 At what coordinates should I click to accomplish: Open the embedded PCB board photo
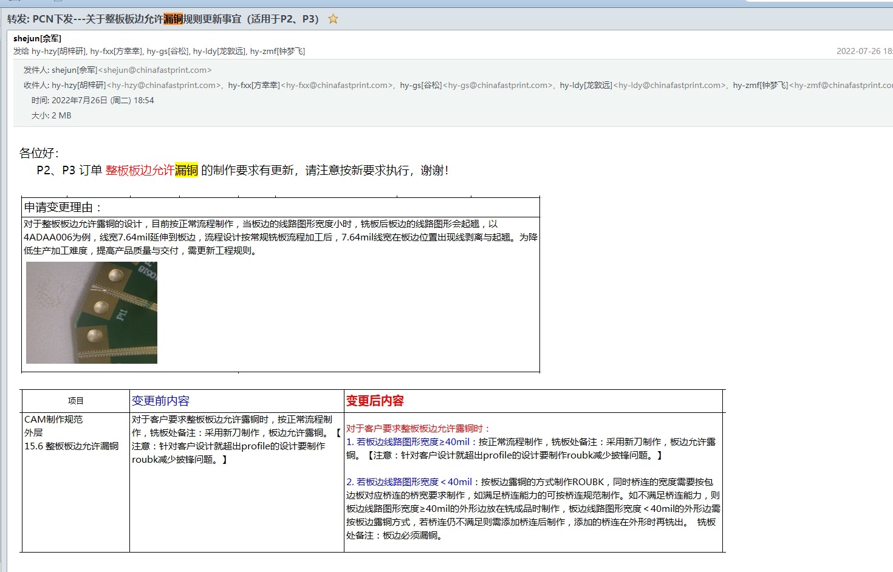[x=92, y=313]
